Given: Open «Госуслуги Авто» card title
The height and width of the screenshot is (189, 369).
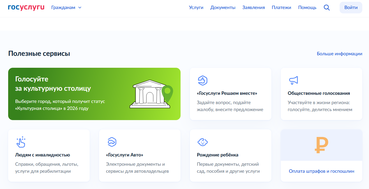Looking at the screenshot, I should click(x=125, y=155).
